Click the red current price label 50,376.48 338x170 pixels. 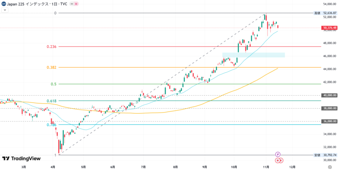coord(329,28)
